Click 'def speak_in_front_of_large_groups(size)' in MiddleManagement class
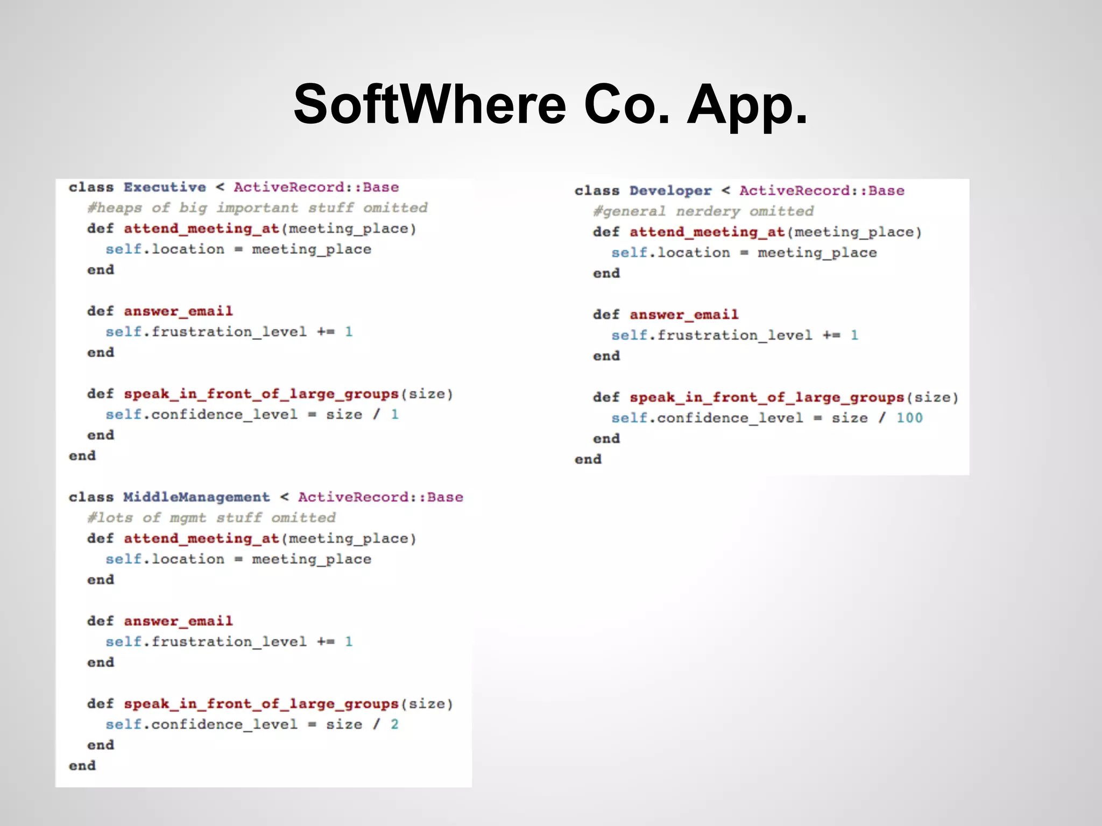 click(x=271, y=704)
